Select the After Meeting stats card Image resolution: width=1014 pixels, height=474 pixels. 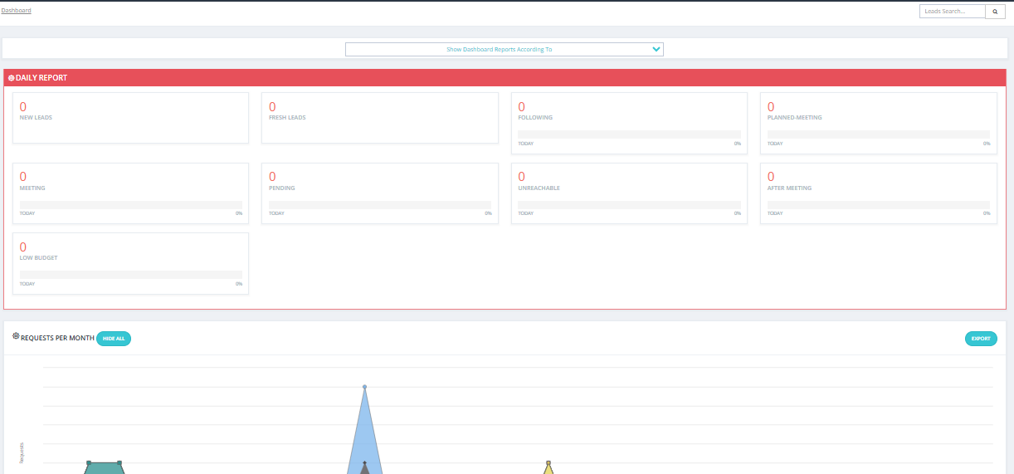pos(879,193)
